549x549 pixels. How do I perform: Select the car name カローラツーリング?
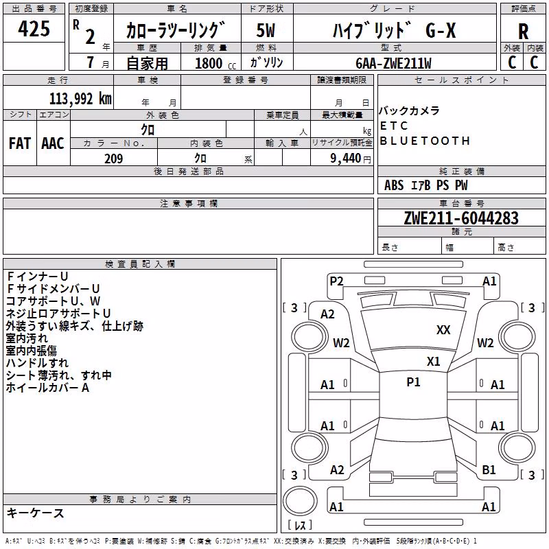pyautogui.click(x=175, y=30)
